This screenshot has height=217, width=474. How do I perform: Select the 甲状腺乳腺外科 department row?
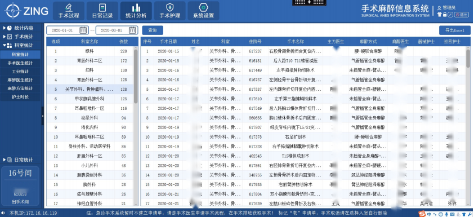(x=90, y=99)
